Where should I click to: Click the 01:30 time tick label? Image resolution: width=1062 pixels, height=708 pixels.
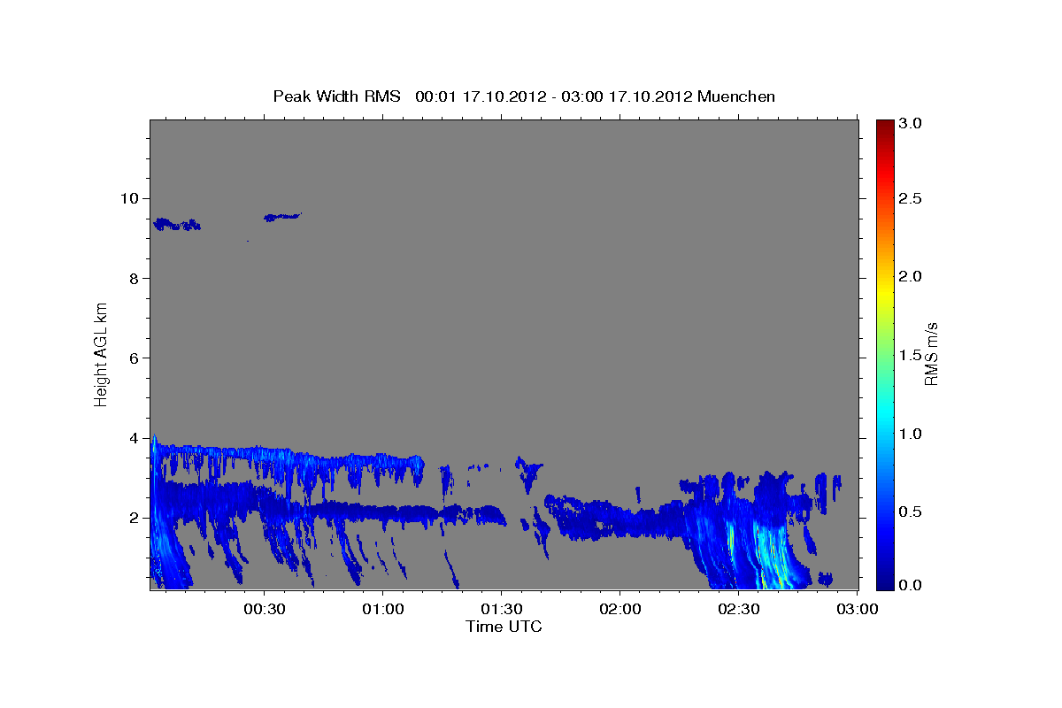pyautogui.click(x=501, y=610)
